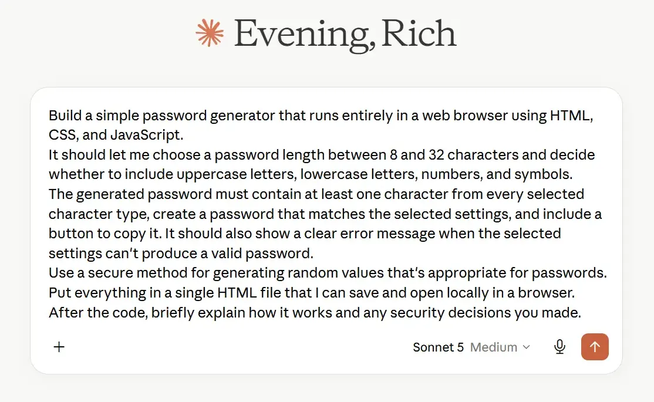The height and width of the screenshot is (402, 654).
Task: Click the orange Claude starburst logo
Action: [x=210, y=32]
